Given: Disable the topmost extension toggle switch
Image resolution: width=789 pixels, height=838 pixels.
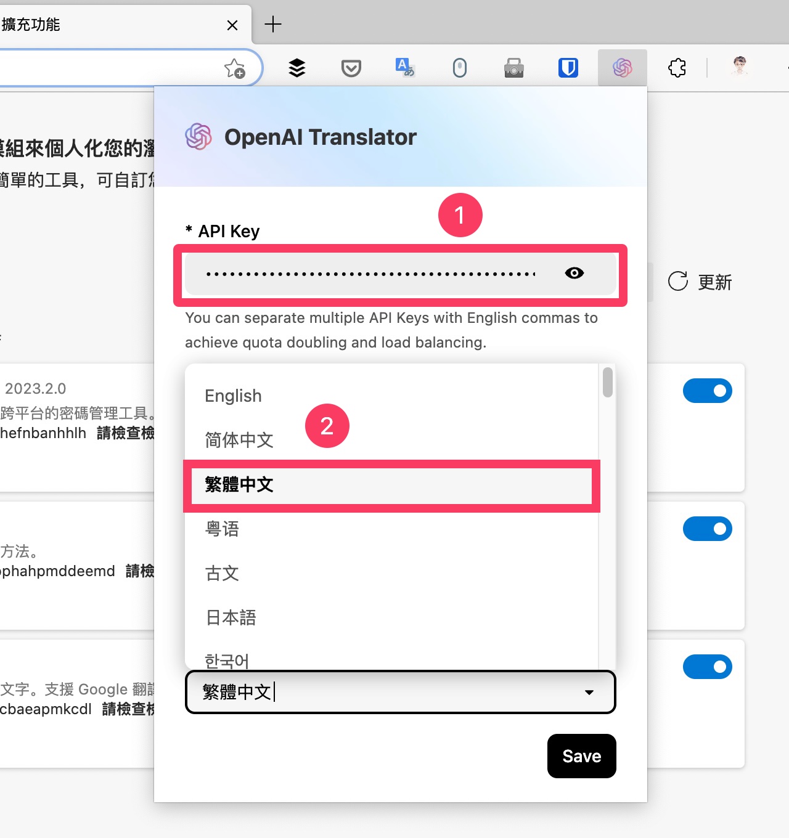Looking at the screenshot, I should tap(707, 391).
